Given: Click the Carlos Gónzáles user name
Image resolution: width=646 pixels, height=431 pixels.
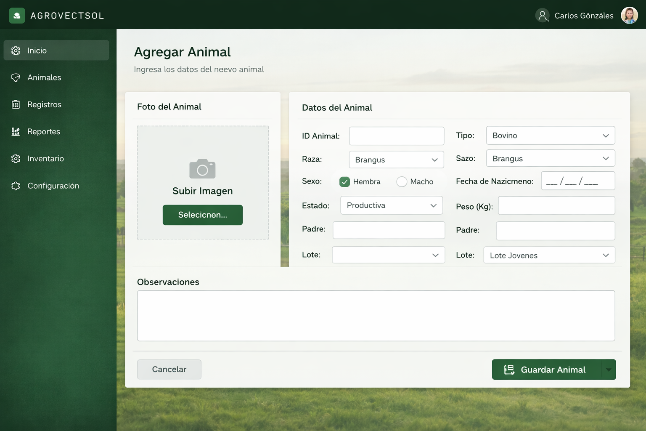Looking at the screenshot, I should click(x=584, y=16).
